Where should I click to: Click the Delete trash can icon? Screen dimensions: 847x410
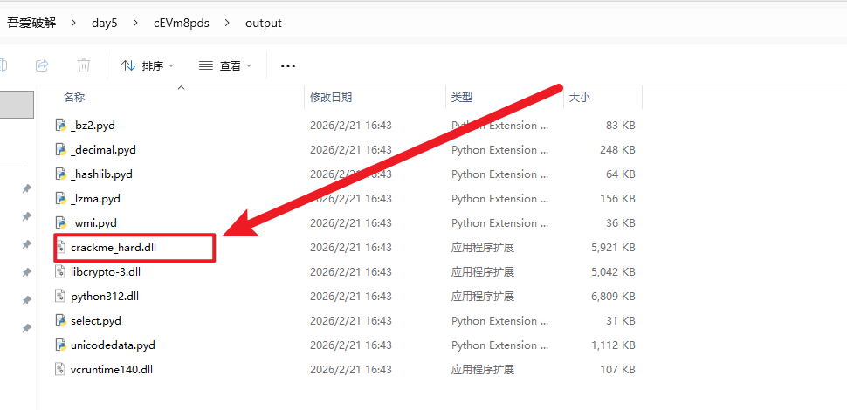click(x=84, y=65)
